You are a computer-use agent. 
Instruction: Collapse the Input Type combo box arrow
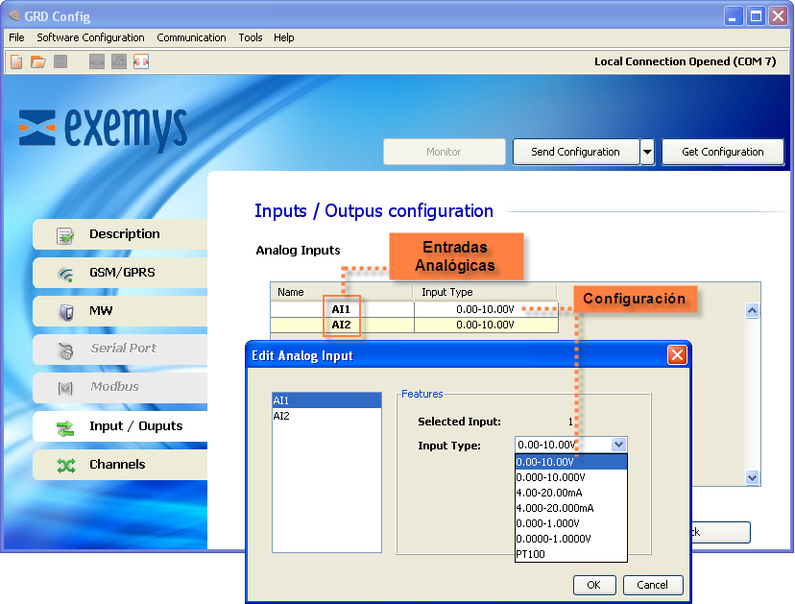618,445
